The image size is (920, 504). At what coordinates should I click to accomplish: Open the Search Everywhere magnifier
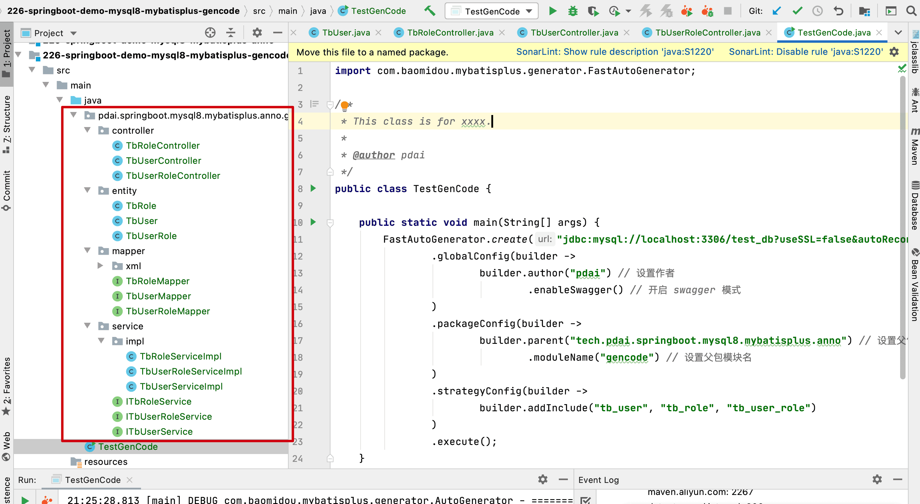[x=911, y=11]
